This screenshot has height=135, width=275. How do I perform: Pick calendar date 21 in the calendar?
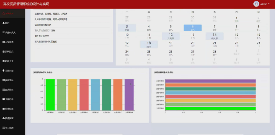(215, 44)
